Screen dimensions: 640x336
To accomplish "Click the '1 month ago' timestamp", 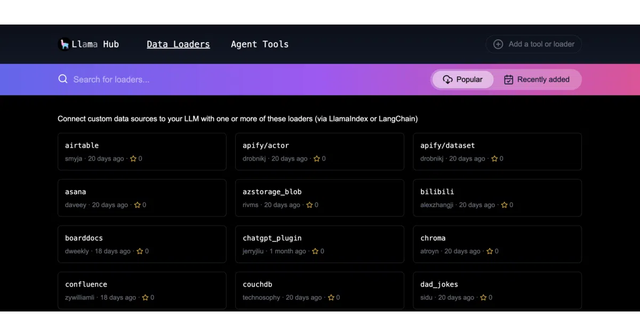I will coord(288,251).
